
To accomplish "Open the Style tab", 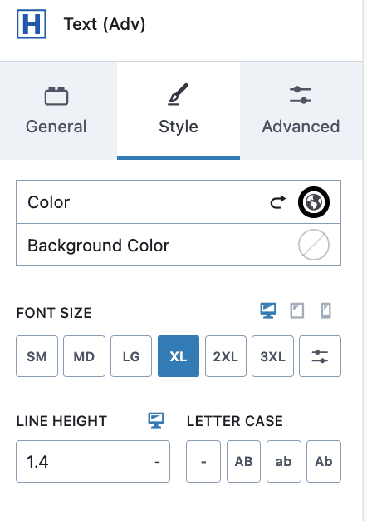I will pos(179,111).
